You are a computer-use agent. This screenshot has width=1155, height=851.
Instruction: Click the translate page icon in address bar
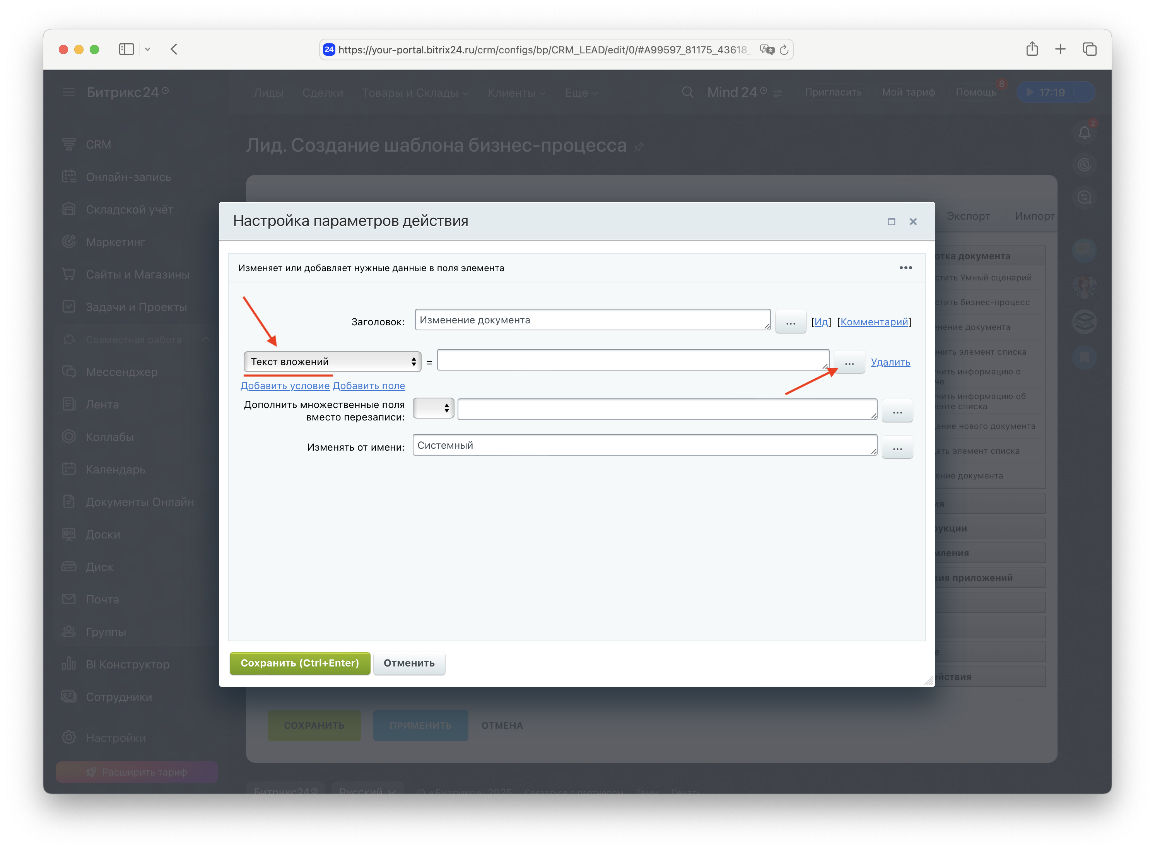pyautogui.click(x=767, y=50)
